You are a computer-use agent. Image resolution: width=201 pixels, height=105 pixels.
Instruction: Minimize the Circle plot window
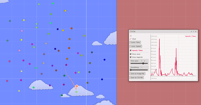point(194,31)
